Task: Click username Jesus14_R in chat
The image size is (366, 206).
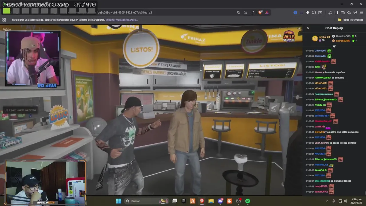Action: point(321,170)
